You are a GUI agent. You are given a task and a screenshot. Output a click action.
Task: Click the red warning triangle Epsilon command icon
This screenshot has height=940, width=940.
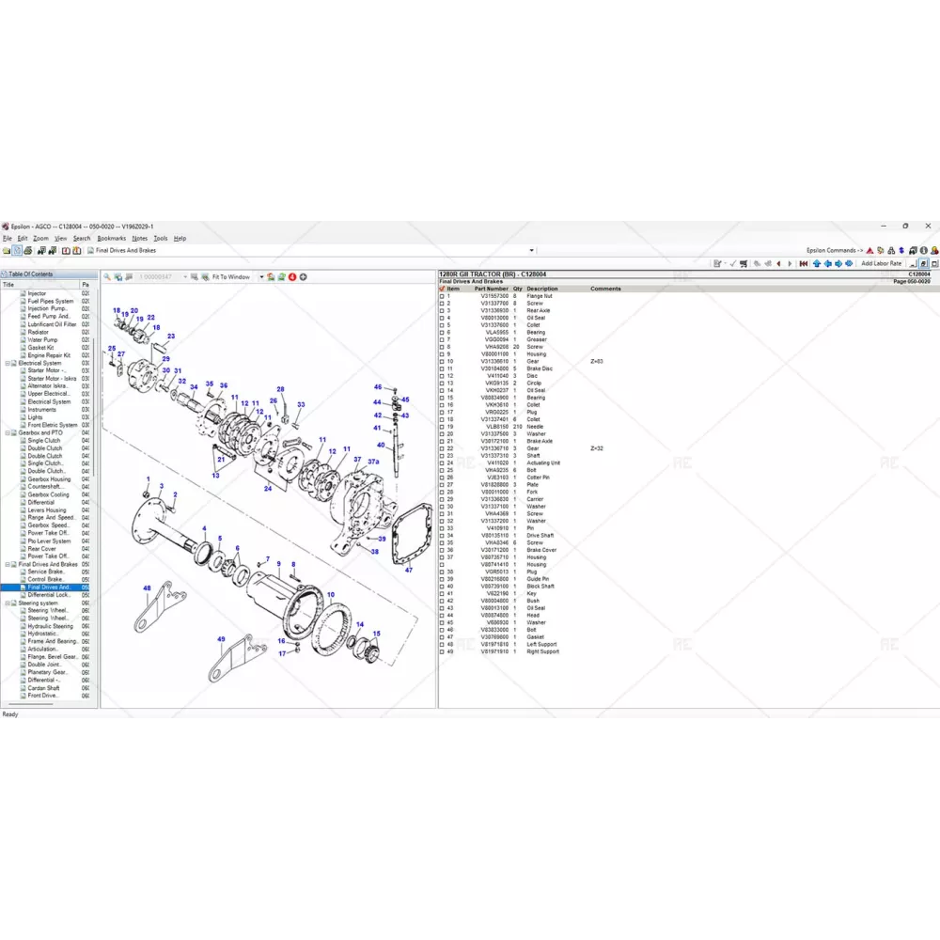(869, 251)
